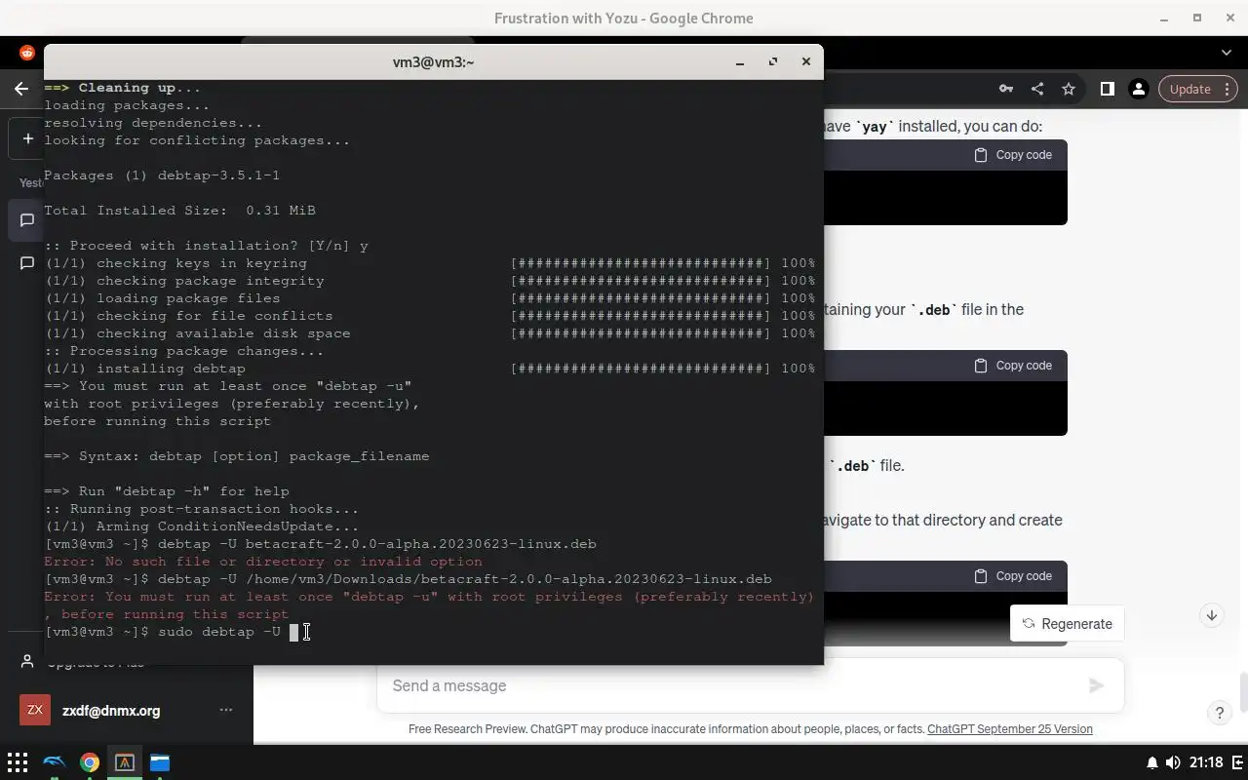Screen dimensions: 1248x780
Task: Open Google Chrome from the taskbar
Action: point(90,762)
